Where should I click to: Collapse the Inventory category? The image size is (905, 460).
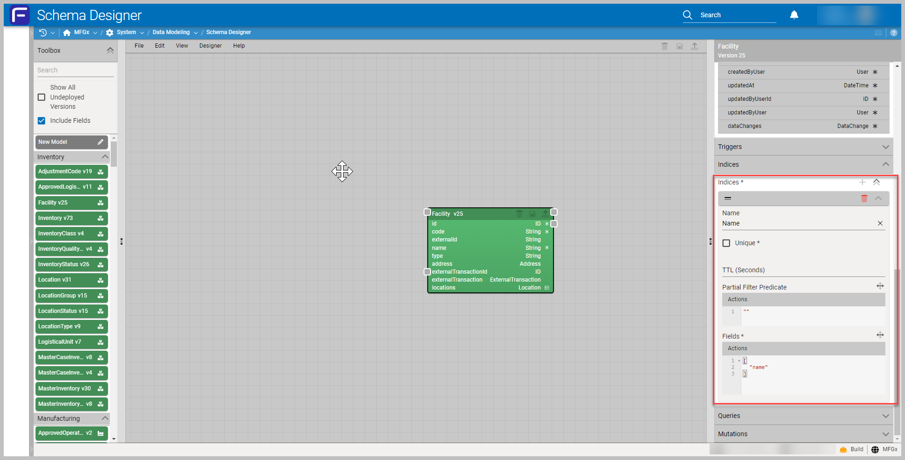coord(105,157)
